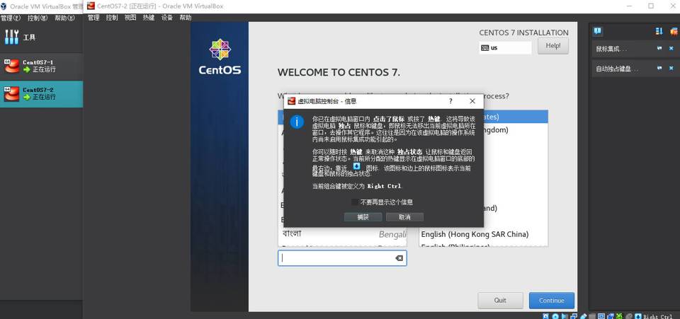Click the keyboard capture arrow icon in the status bar
Image resolution: width=680 pixels, height=319 pixels.
[x=637, y=316]
